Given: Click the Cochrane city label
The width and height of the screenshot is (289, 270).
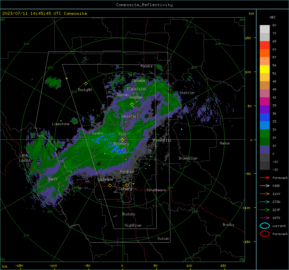Looking at the screenshot, I should coord(105,179).
